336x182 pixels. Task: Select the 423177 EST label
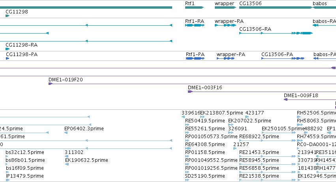(255, 113)
